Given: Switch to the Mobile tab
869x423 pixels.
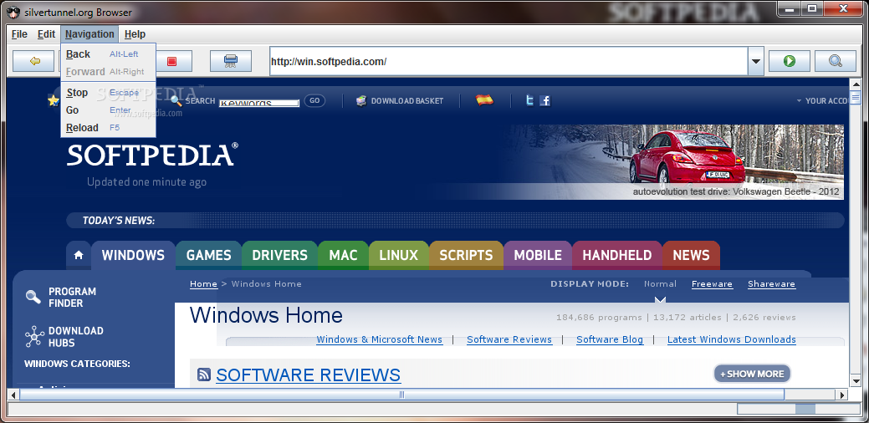Looking at the screenshot, I should tap(538, 255).
